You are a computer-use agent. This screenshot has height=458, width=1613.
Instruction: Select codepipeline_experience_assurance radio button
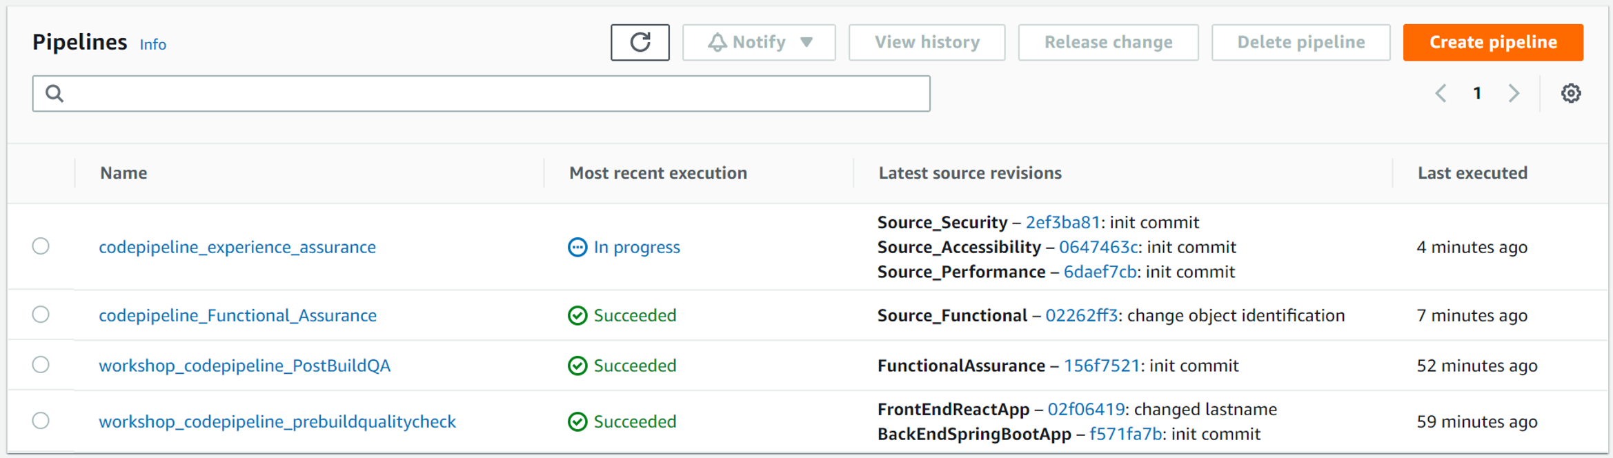pyautogui.click(x=41, y=246)
